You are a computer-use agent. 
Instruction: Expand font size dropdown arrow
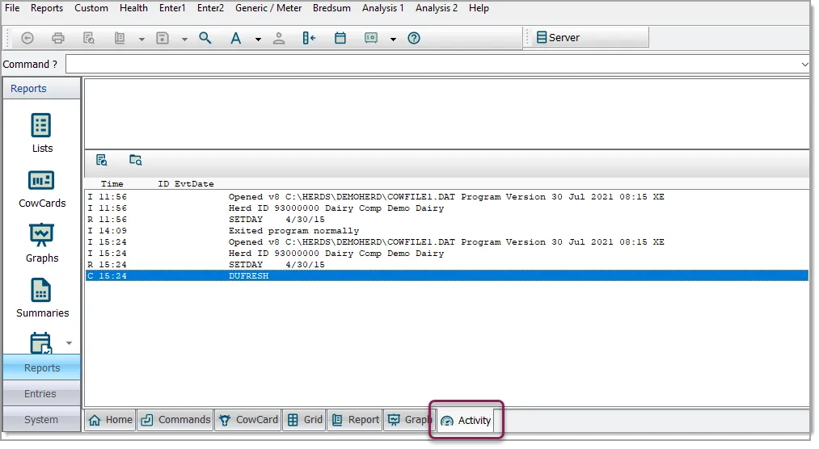tap(258, 39)
